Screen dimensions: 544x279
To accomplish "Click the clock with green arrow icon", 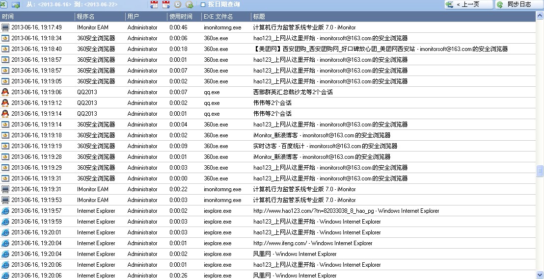I will pos(190,4).
